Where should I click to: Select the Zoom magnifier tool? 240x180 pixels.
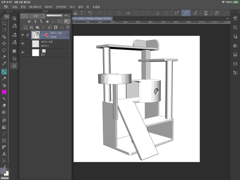pyautogui.click(x=4, y=23)
